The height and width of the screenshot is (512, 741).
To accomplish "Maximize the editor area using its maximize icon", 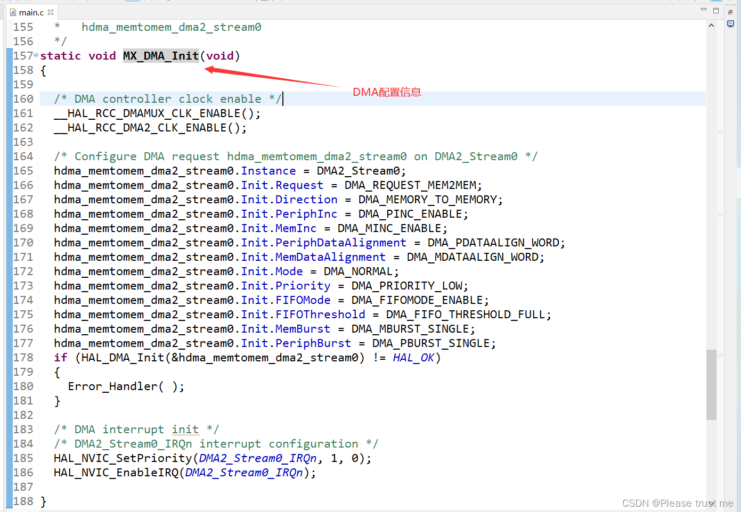I will click(716, 10).
